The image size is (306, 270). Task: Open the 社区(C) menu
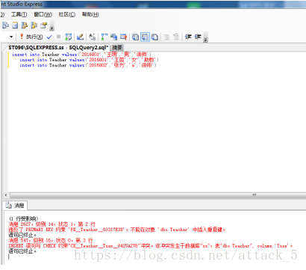67,14
